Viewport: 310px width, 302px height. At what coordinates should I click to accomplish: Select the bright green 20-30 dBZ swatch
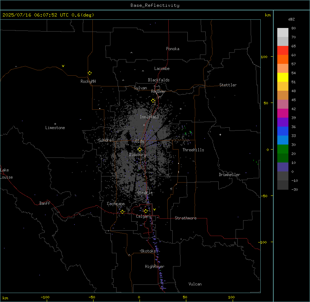click(283, 149)
